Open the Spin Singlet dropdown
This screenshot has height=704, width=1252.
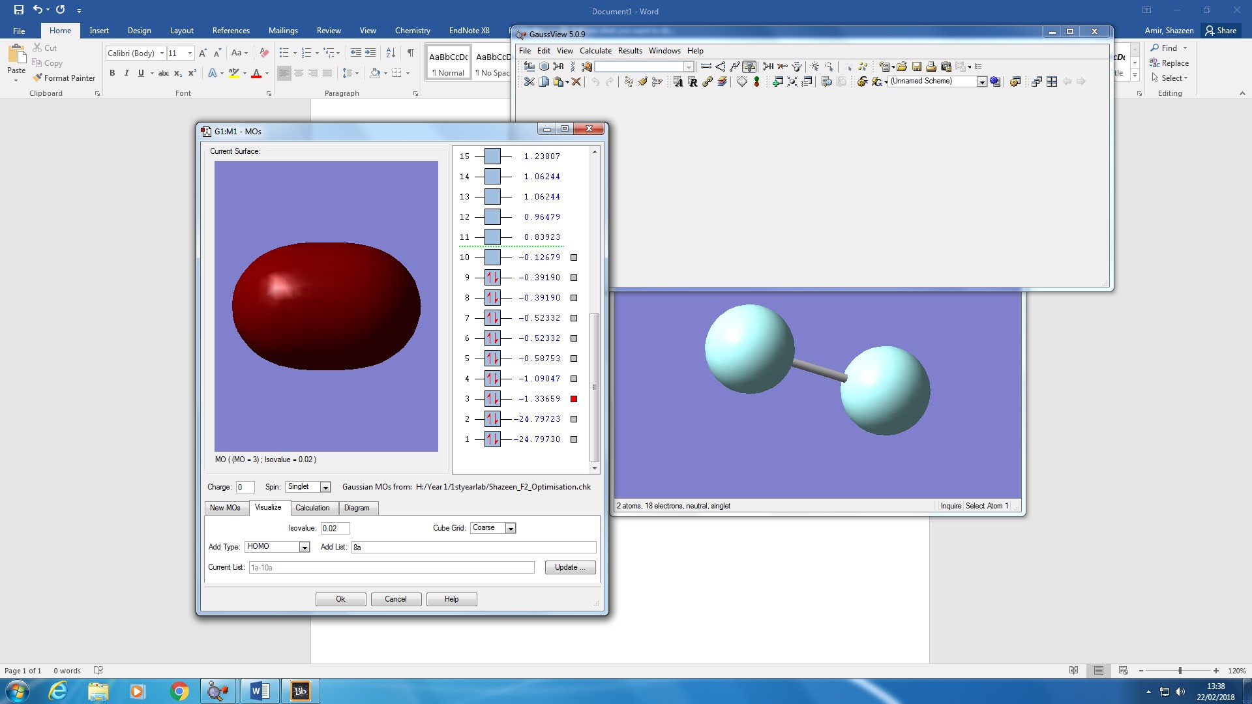(x=325, y=487)
